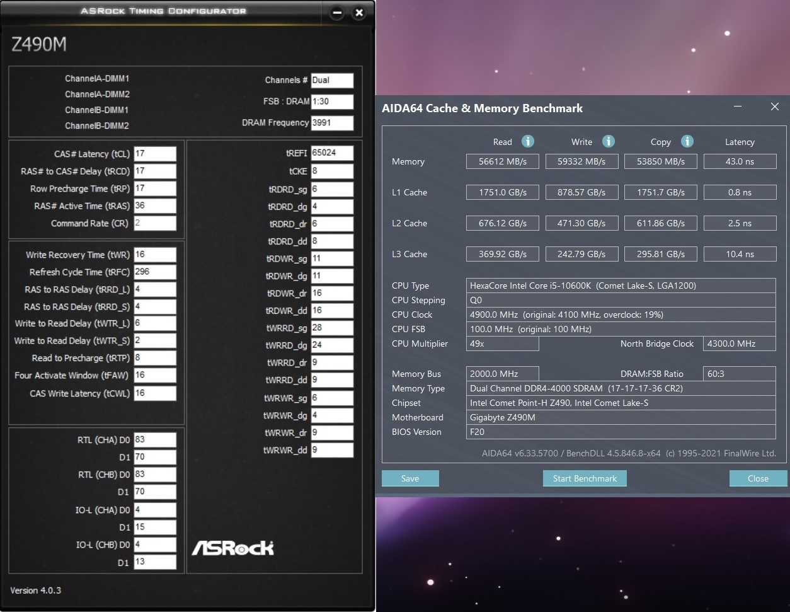Viewport: 790px width, 612px height.
Task: Click the North Bridge Clock value 4300.0 MHz
Action: click(x=740, y=344)
